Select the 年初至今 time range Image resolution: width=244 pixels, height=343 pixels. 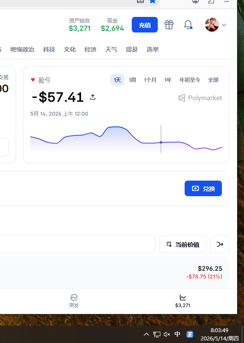(x=190, y=80)
